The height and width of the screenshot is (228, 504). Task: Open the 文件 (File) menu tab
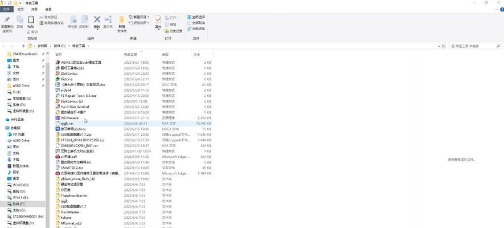[6, 9]
